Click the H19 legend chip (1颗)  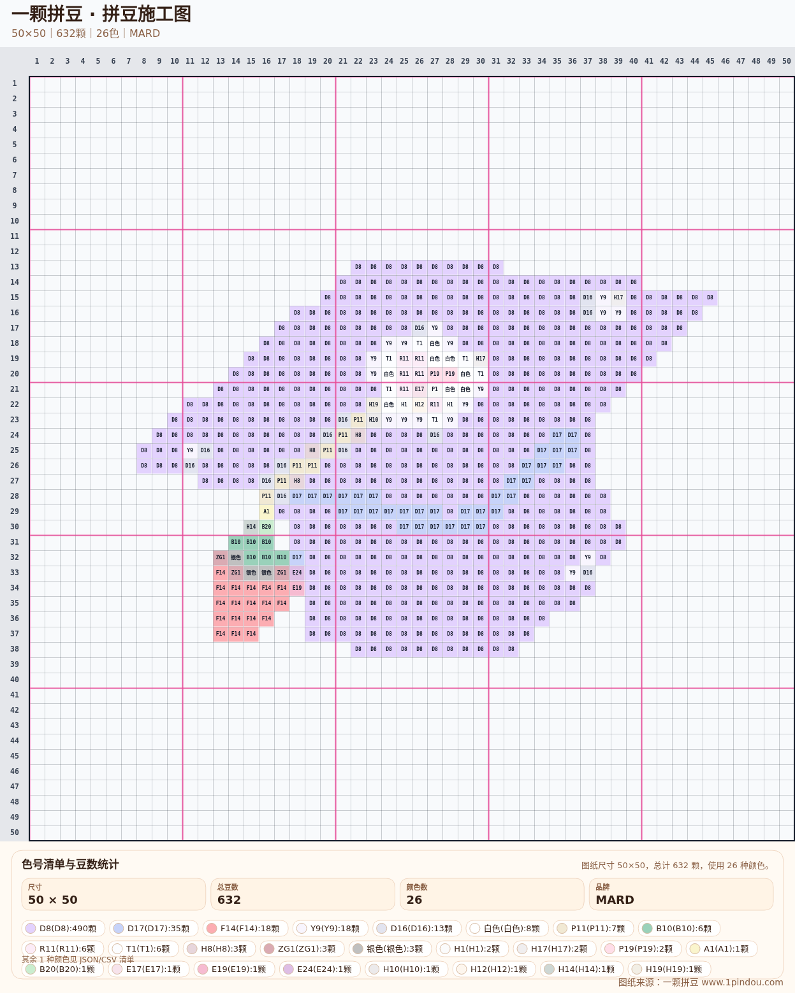tap(669, 969)
